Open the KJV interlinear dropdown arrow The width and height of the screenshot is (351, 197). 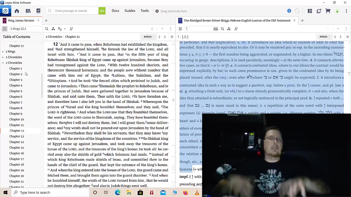click(65, 29)
